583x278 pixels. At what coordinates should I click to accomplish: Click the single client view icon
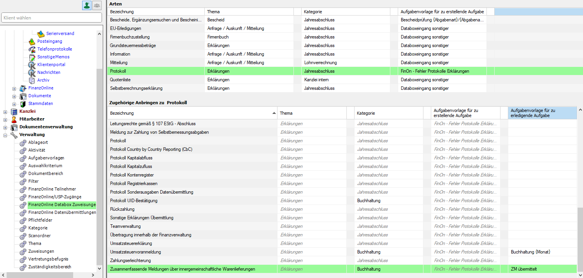pos(86,5)
